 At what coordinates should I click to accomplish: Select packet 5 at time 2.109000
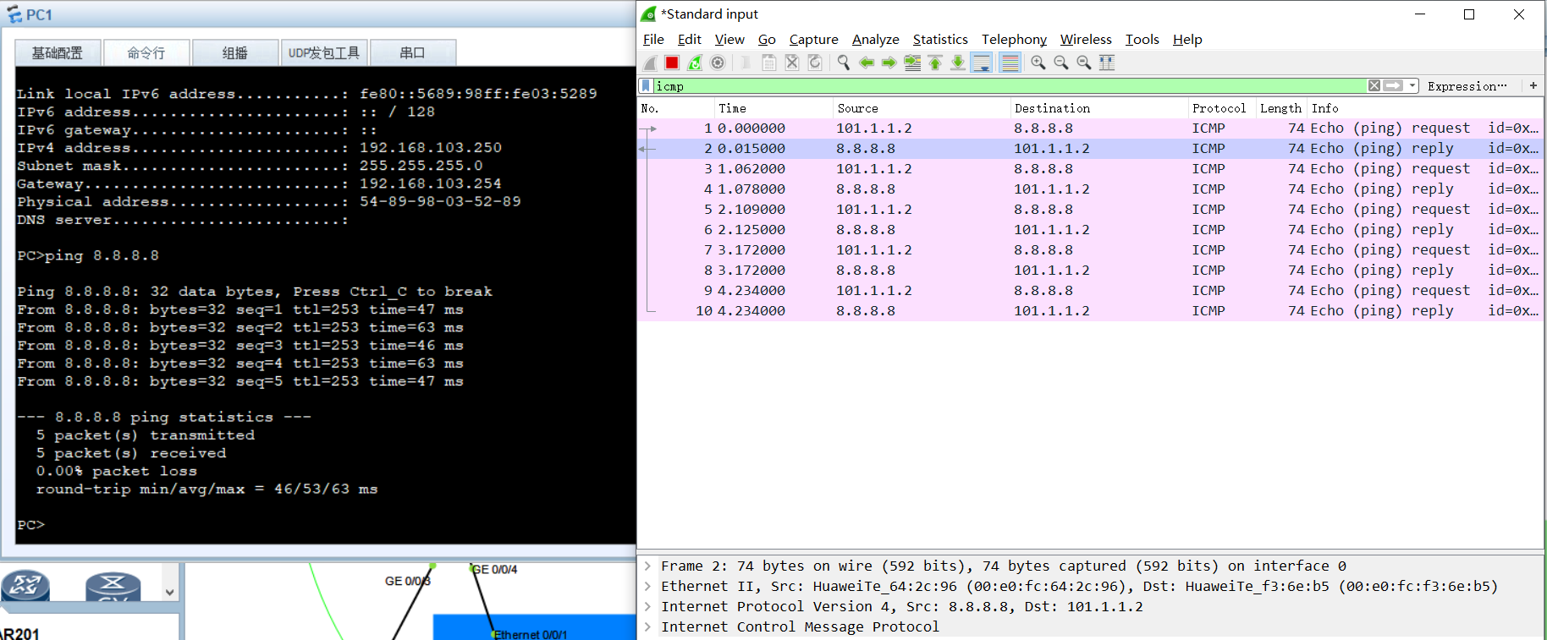(1090, 209)
